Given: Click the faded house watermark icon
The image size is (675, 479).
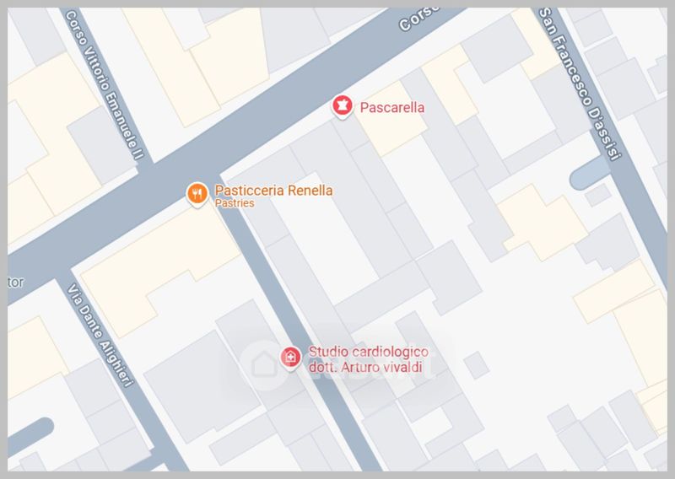Looking at the screenshot, I should (x=264, y=365).
